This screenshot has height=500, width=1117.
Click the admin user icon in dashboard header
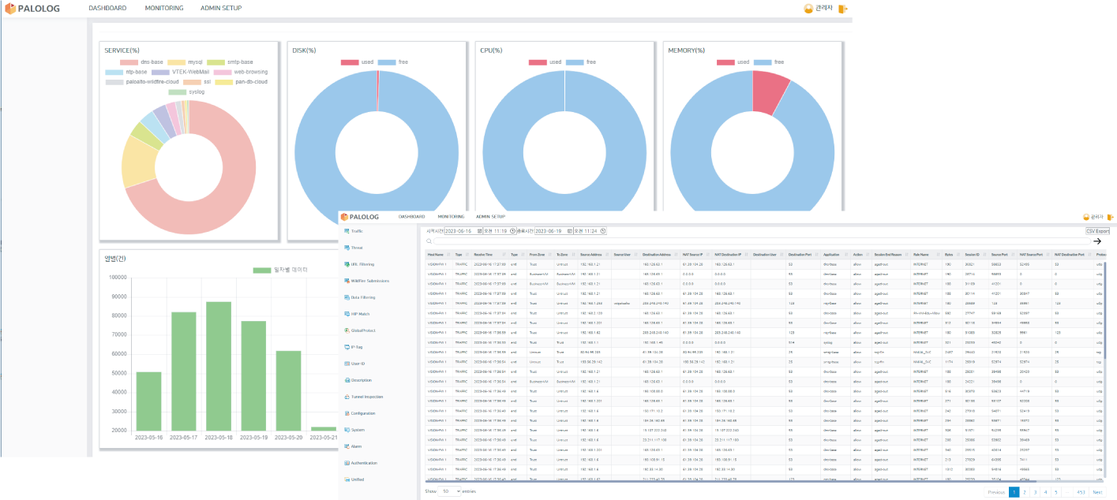click(x=808, y=9)
